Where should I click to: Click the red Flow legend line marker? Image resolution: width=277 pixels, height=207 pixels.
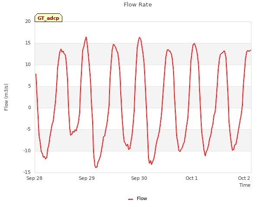click(130, 199)
